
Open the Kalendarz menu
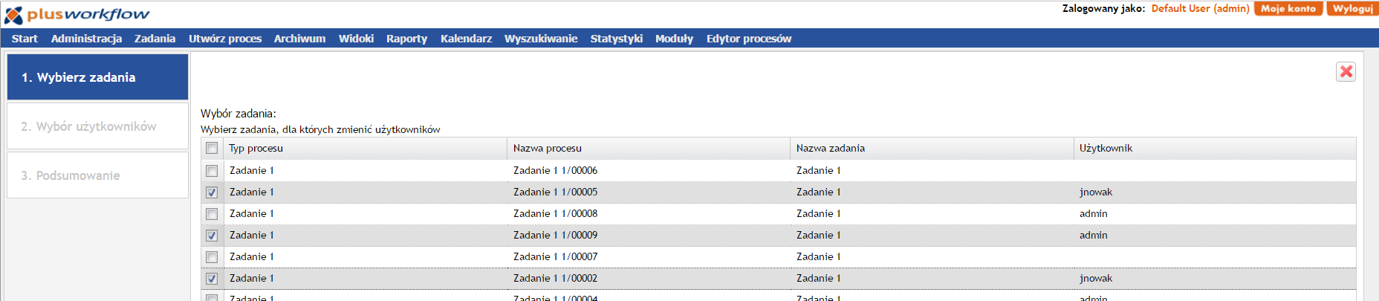(x=466, y=39)
